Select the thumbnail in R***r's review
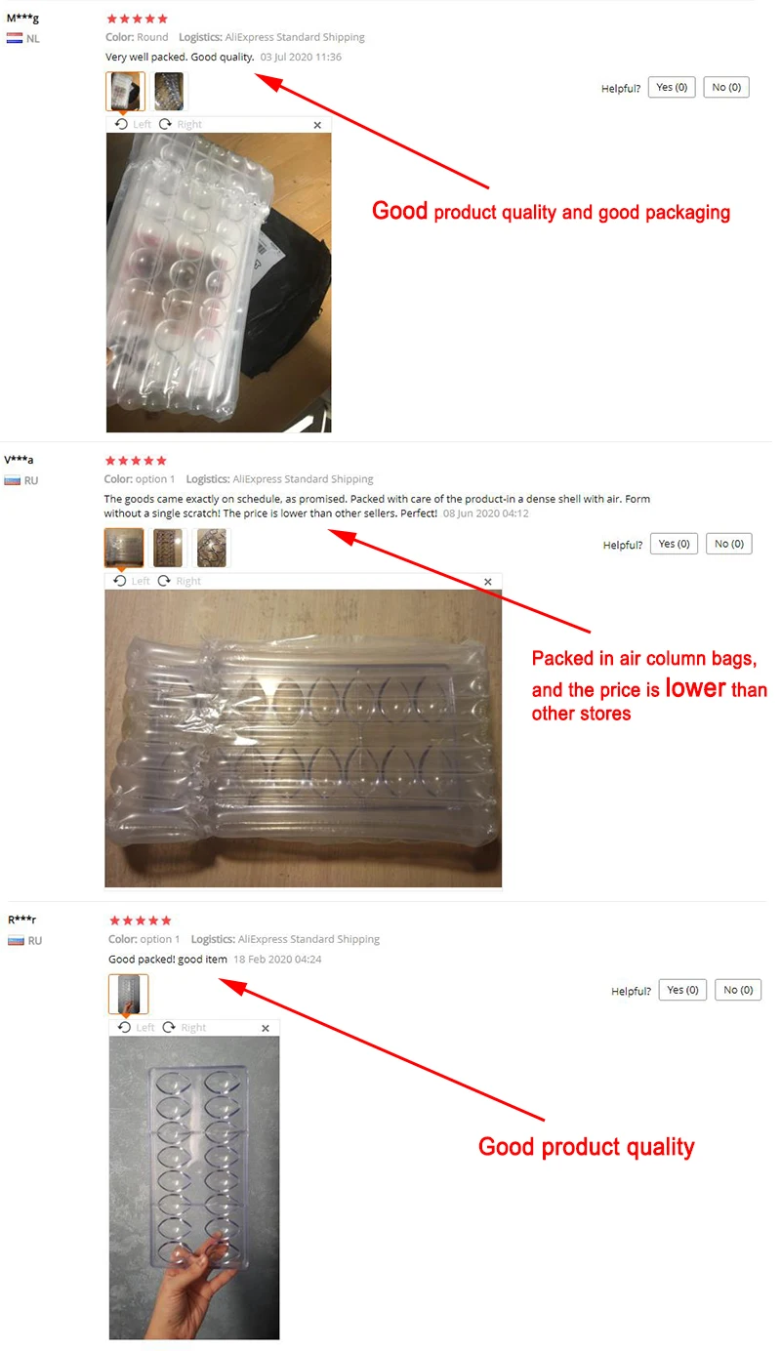The width and height of the screenshot is (781, 1351). [129, 994]
